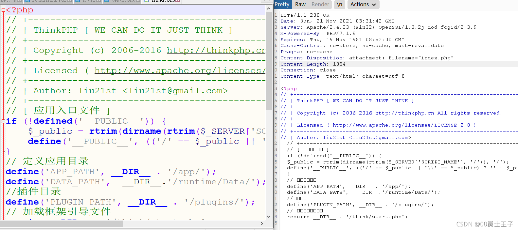Click the 'Author: liu21st' comment line in editor
Image resolution: width=518 pixels, height=230 pixels.
coord(117,91)
